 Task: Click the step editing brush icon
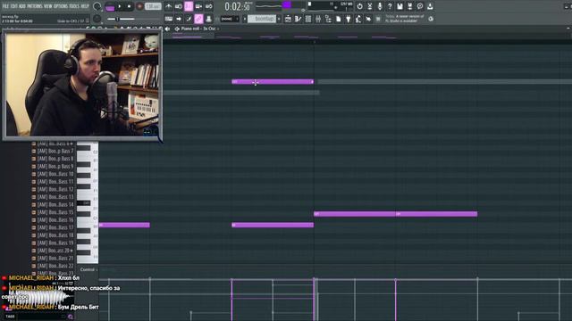pyautogui.click(x=189, y=19)
